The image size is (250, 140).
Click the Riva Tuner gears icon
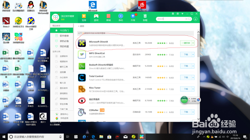(82, 89)
